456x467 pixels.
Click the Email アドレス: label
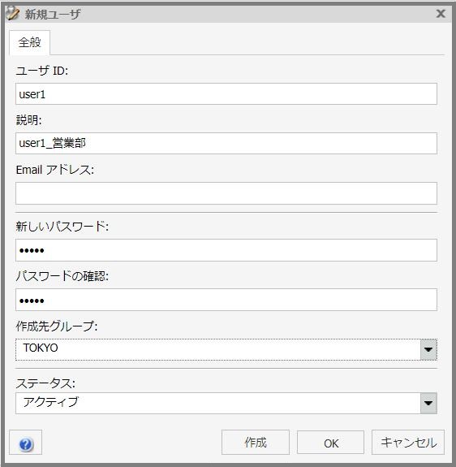pyautogui.click(x=55, y=170)
